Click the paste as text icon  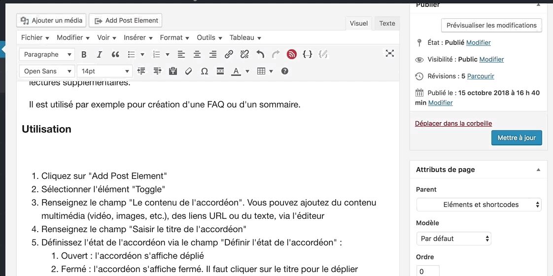tap(173, 71)
